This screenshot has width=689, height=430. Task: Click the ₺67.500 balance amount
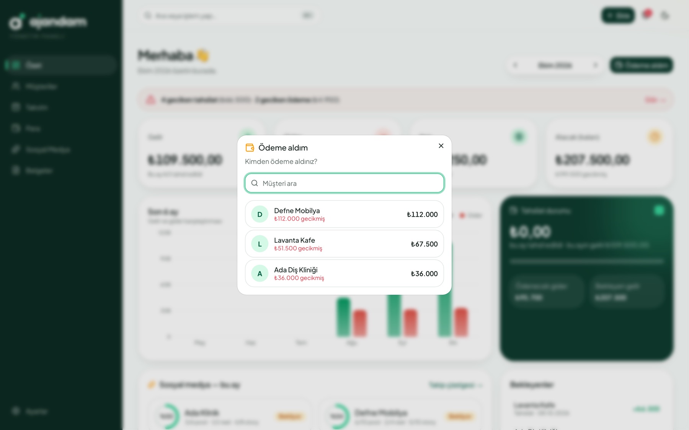(x=424, y=244)
